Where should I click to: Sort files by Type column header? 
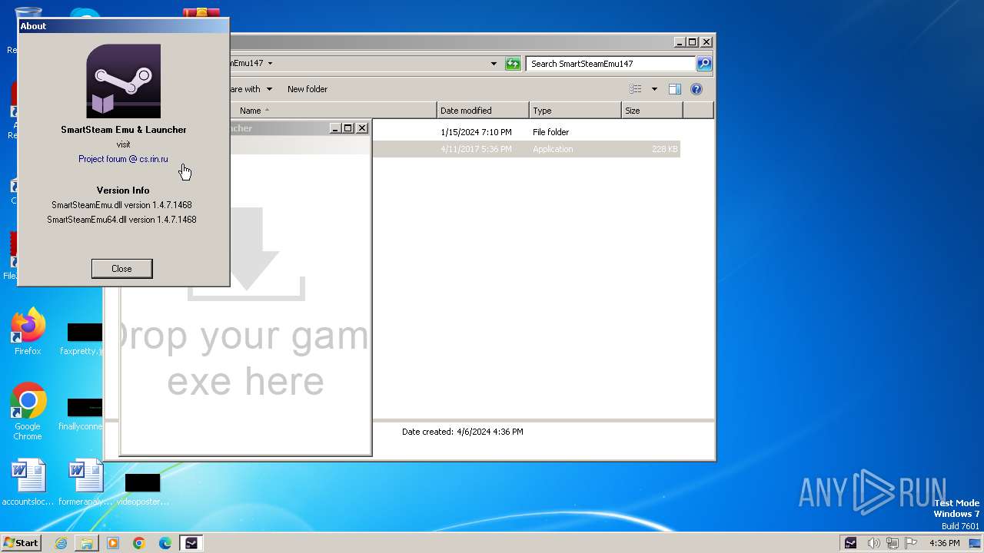coord(575,111)
